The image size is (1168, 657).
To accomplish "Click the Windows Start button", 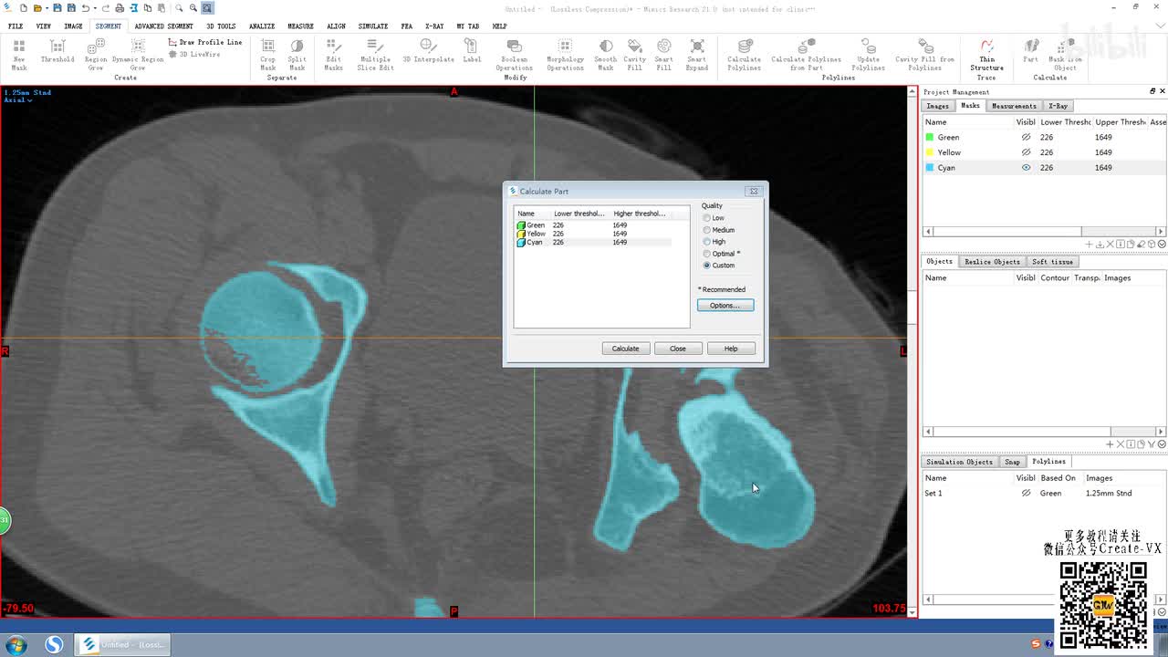I will coord(16,644).
